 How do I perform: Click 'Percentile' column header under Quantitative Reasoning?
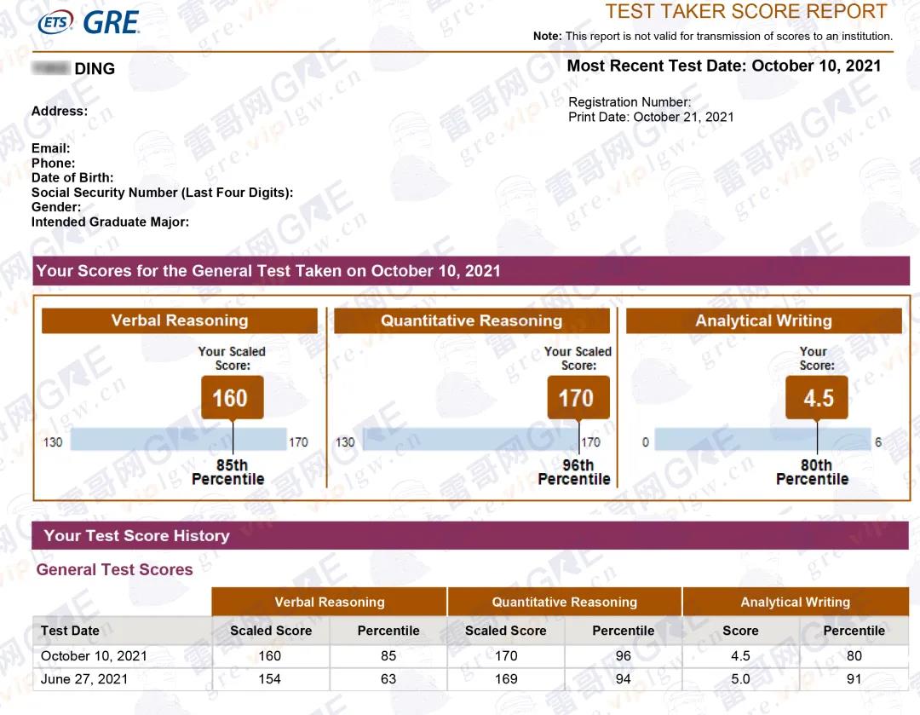coord(623,631)
